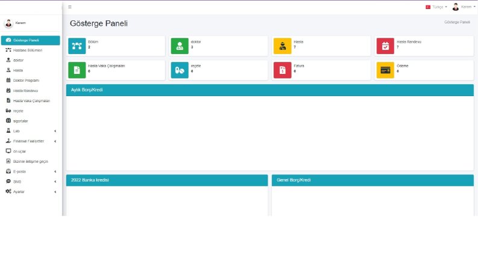Image resolution: width=478 pixels, height=268 pixels.
Task: Click the green doktor card icon
Action: click(x=180, y=46)
